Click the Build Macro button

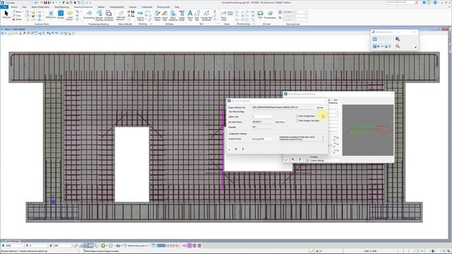click(280, 122)
